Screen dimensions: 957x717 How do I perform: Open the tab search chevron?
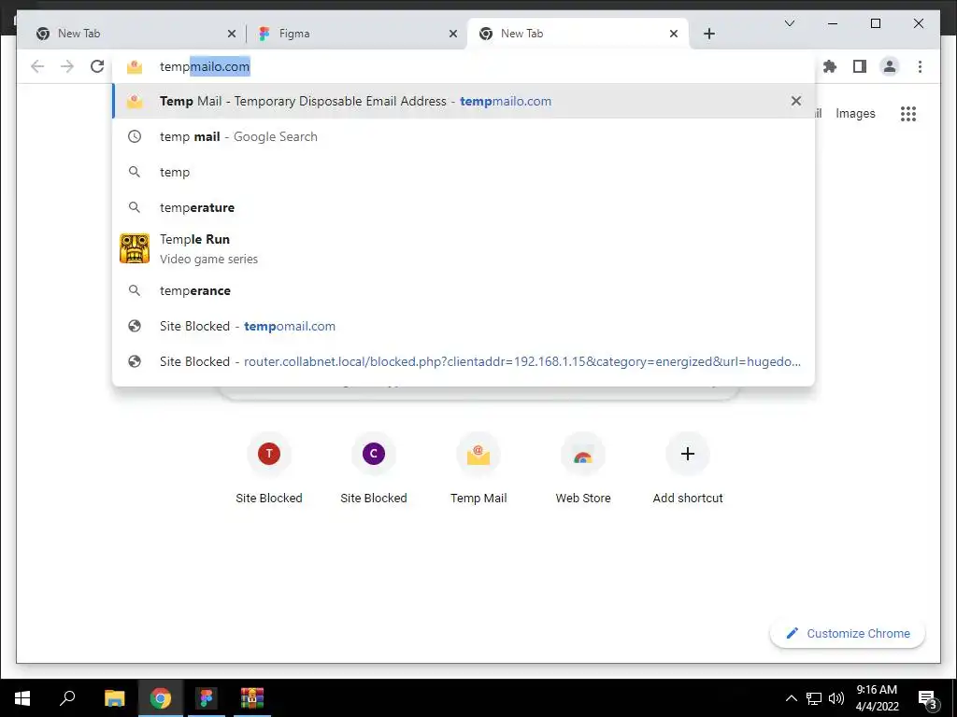coord(789,23)
